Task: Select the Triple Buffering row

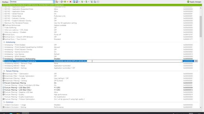Action: [x=100, y=28]
